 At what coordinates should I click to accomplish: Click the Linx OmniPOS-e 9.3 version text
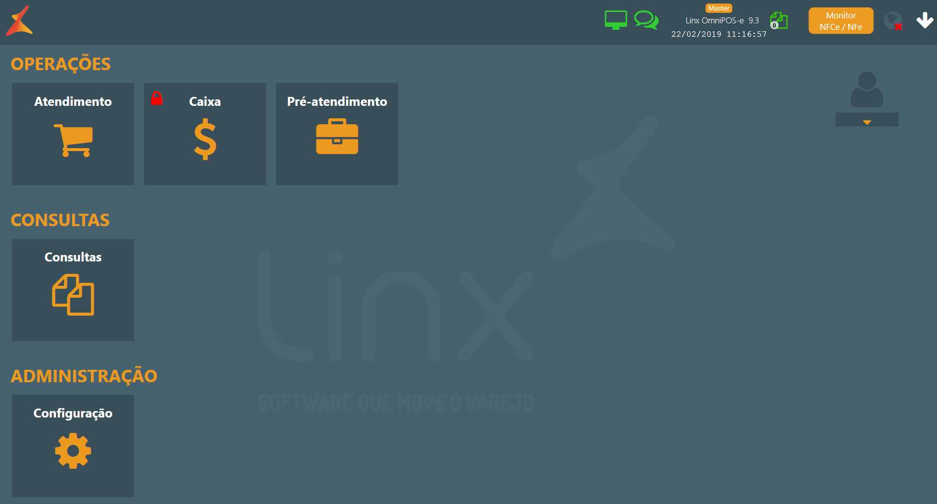(722, 20)
